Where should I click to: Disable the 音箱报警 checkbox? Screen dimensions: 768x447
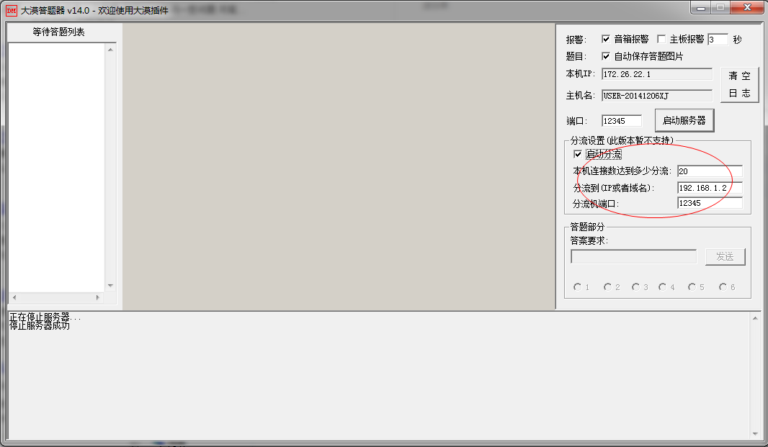pyautogui.click(x=606, y=40)
